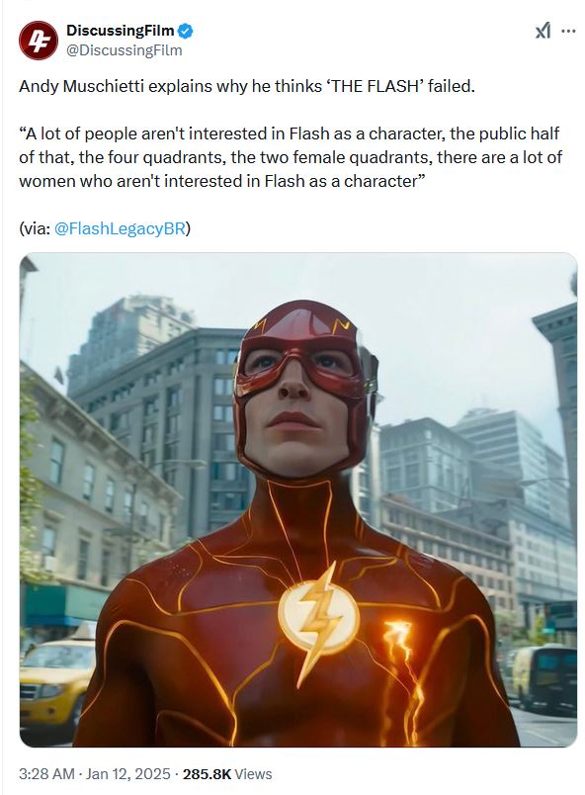Click the 3:28 AM timestamp
Image resolution: width=585 pixels, height=795 pixels.
coord(46,774)
